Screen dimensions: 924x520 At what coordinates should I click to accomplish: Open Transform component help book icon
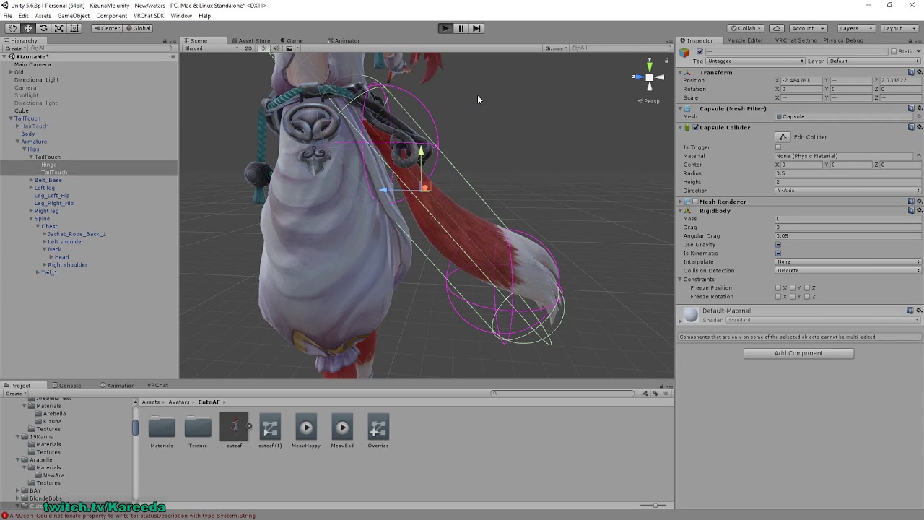tap(911, 72)
